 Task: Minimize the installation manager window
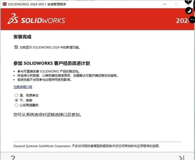[165, 4]
